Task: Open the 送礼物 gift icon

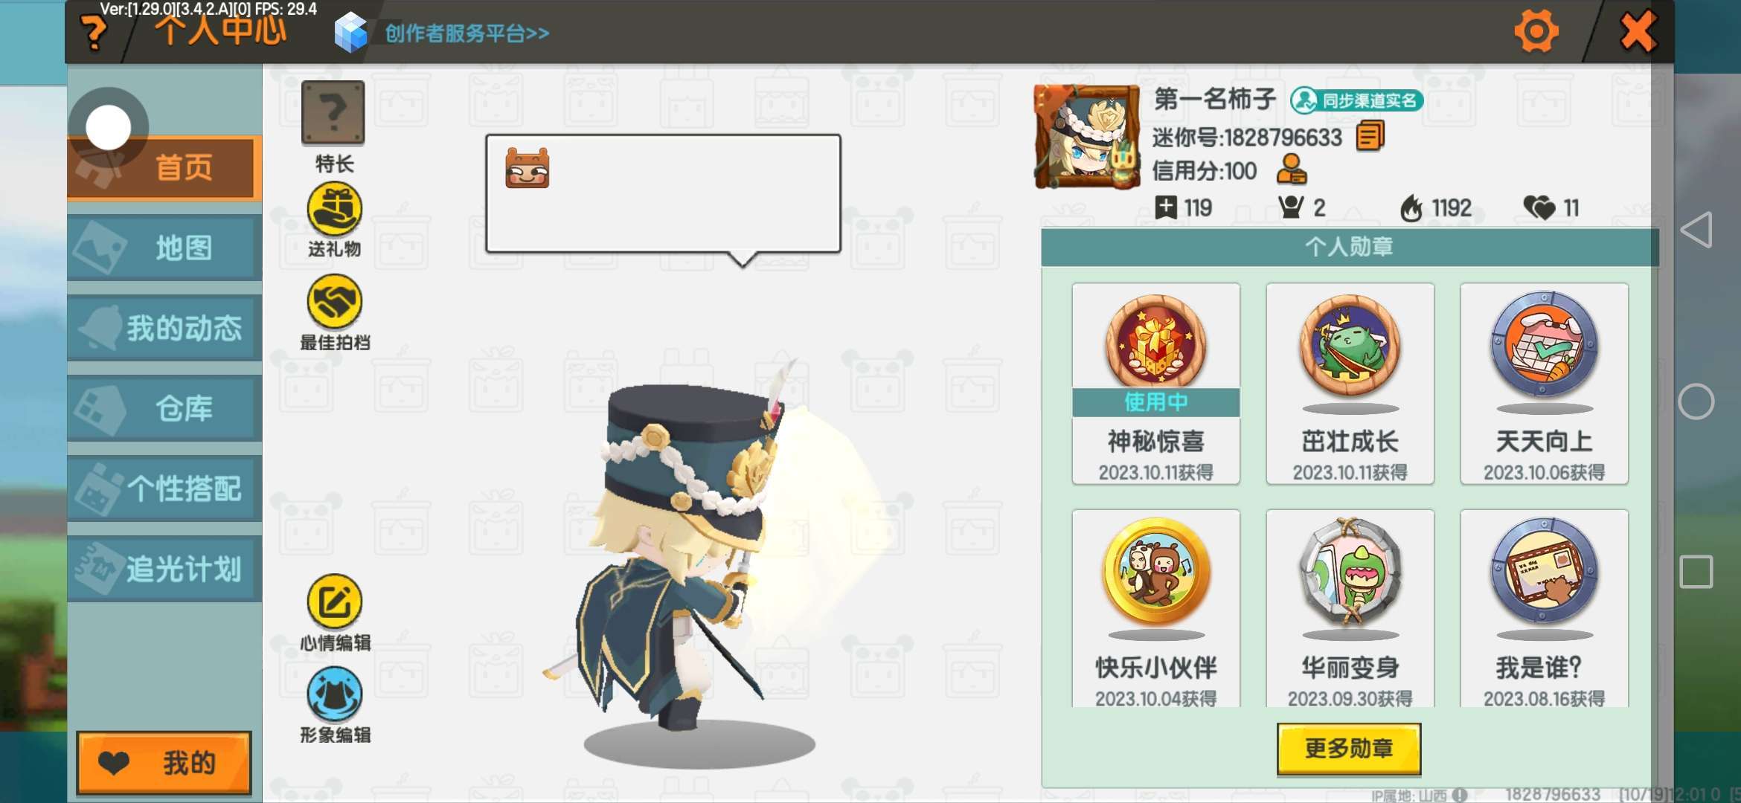Action: (x=334, y=210)
